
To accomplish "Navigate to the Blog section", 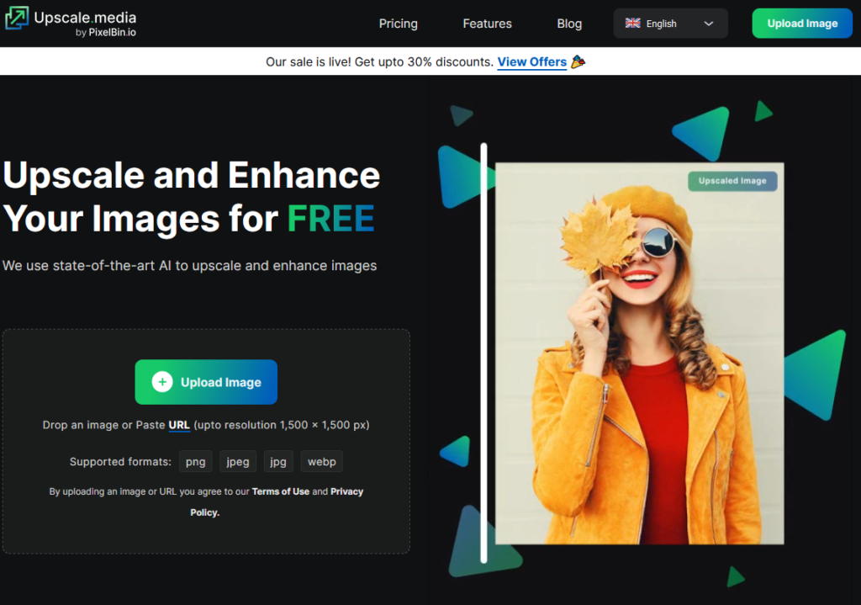I will (x=569, y=24).
